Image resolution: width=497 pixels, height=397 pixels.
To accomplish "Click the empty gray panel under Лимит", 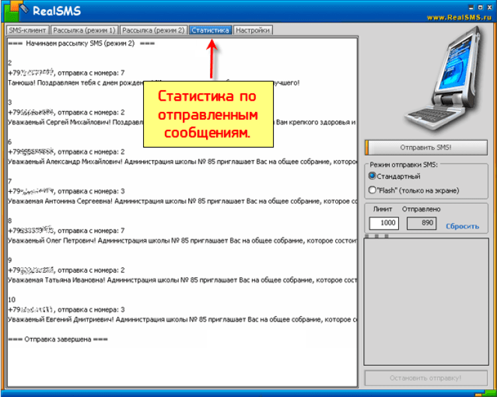I will 426,302.
